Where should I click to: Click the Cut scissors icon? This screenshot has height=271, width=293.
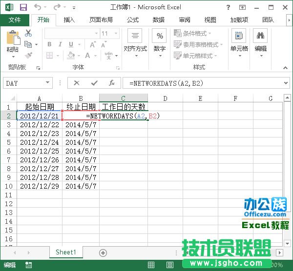[x=28, y=33]
